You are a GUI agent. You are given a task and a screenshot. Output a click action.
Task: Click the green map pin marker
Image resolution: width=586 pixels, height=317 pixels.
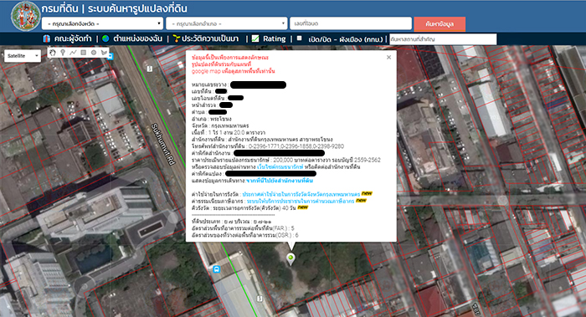pos(290,258)
